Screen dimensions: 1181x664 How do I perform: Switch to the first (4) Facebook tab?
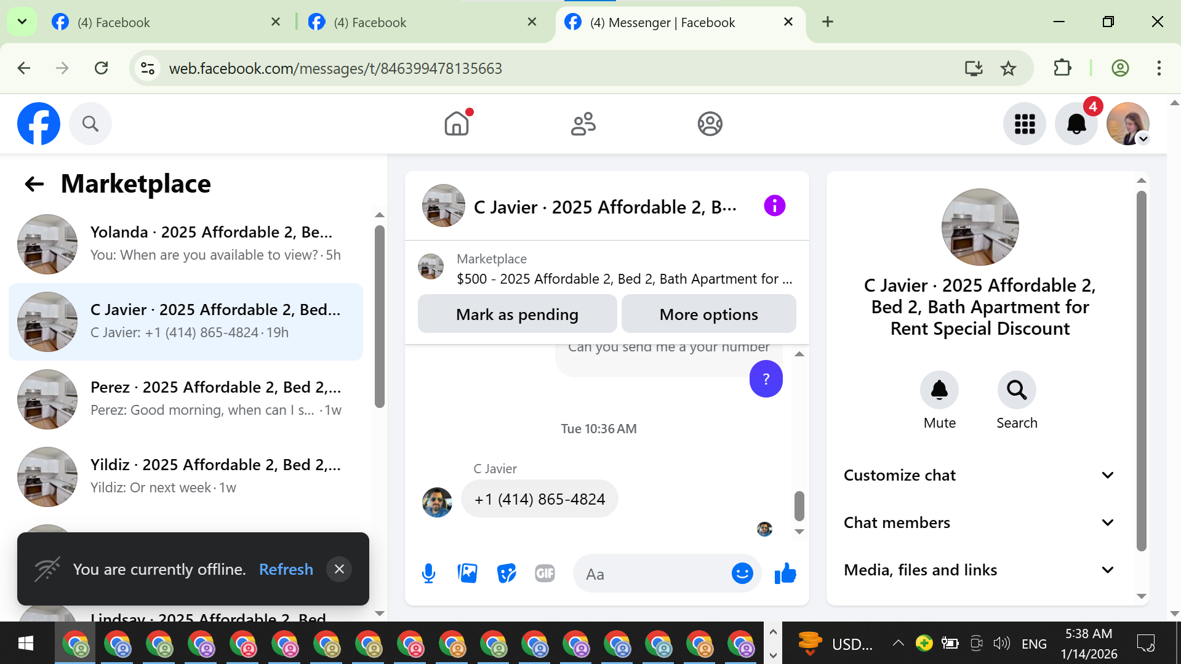[166, 22]
